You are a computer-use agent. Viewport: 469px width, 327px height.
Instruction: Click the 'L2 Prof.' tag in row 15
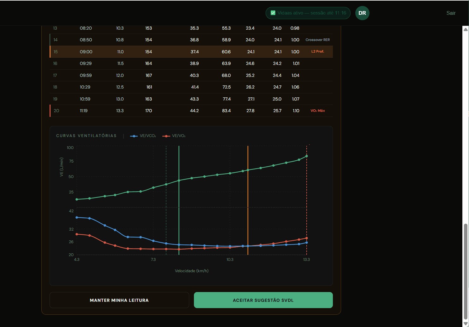click(318, 52)
